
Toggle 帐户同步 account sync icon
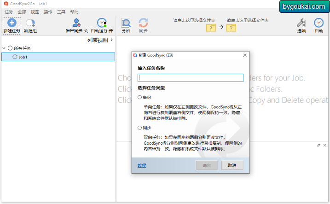[x=76, y=23]
